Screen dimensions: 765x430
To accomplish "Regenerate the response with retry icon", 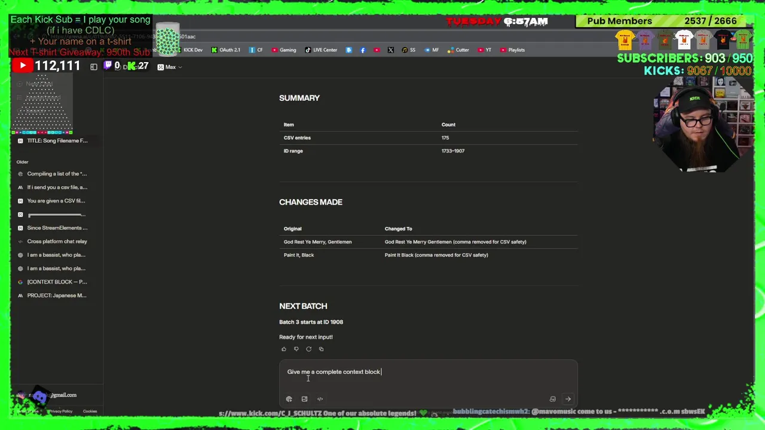I will 308,349.
